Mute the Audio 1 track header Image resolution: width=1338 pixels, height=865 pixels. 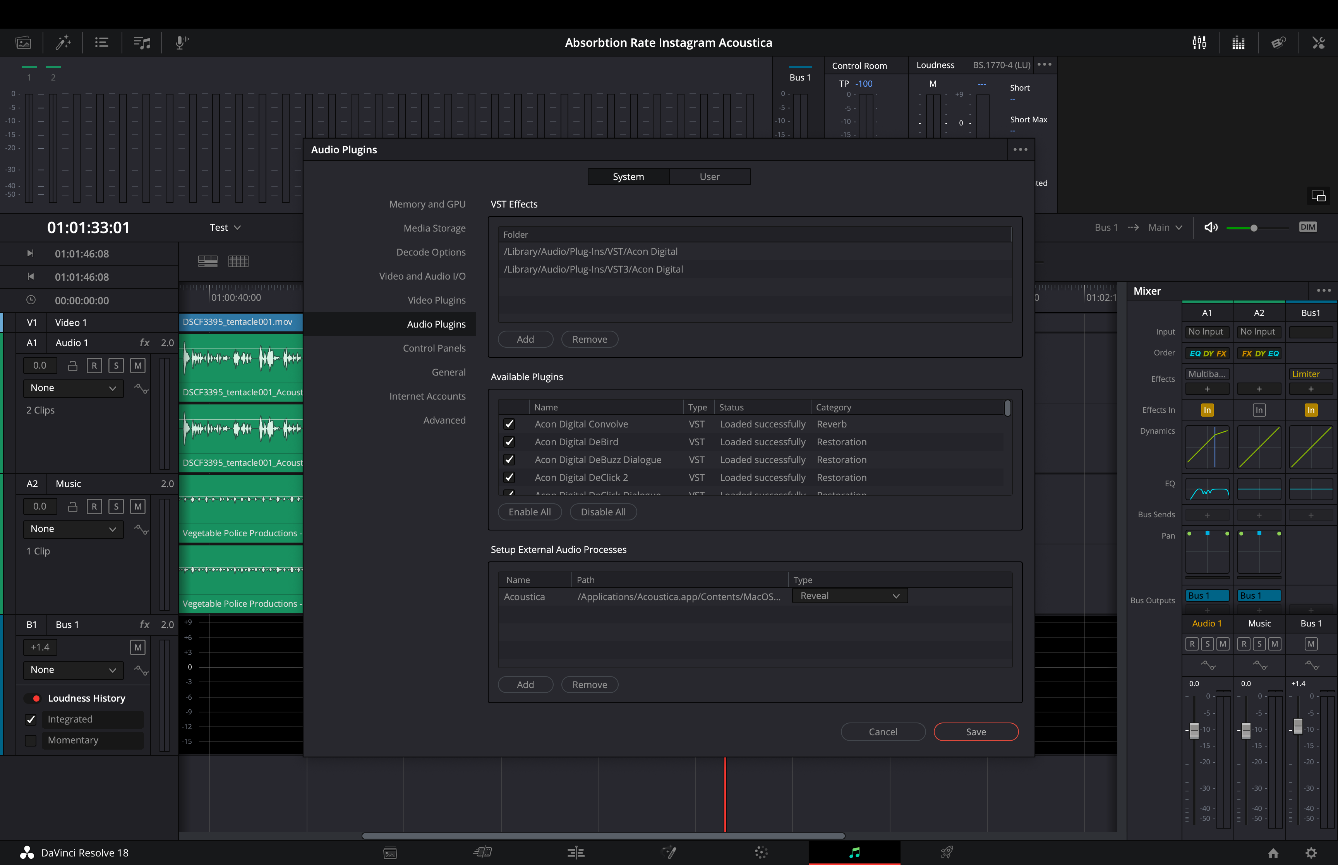coord(137,366)
